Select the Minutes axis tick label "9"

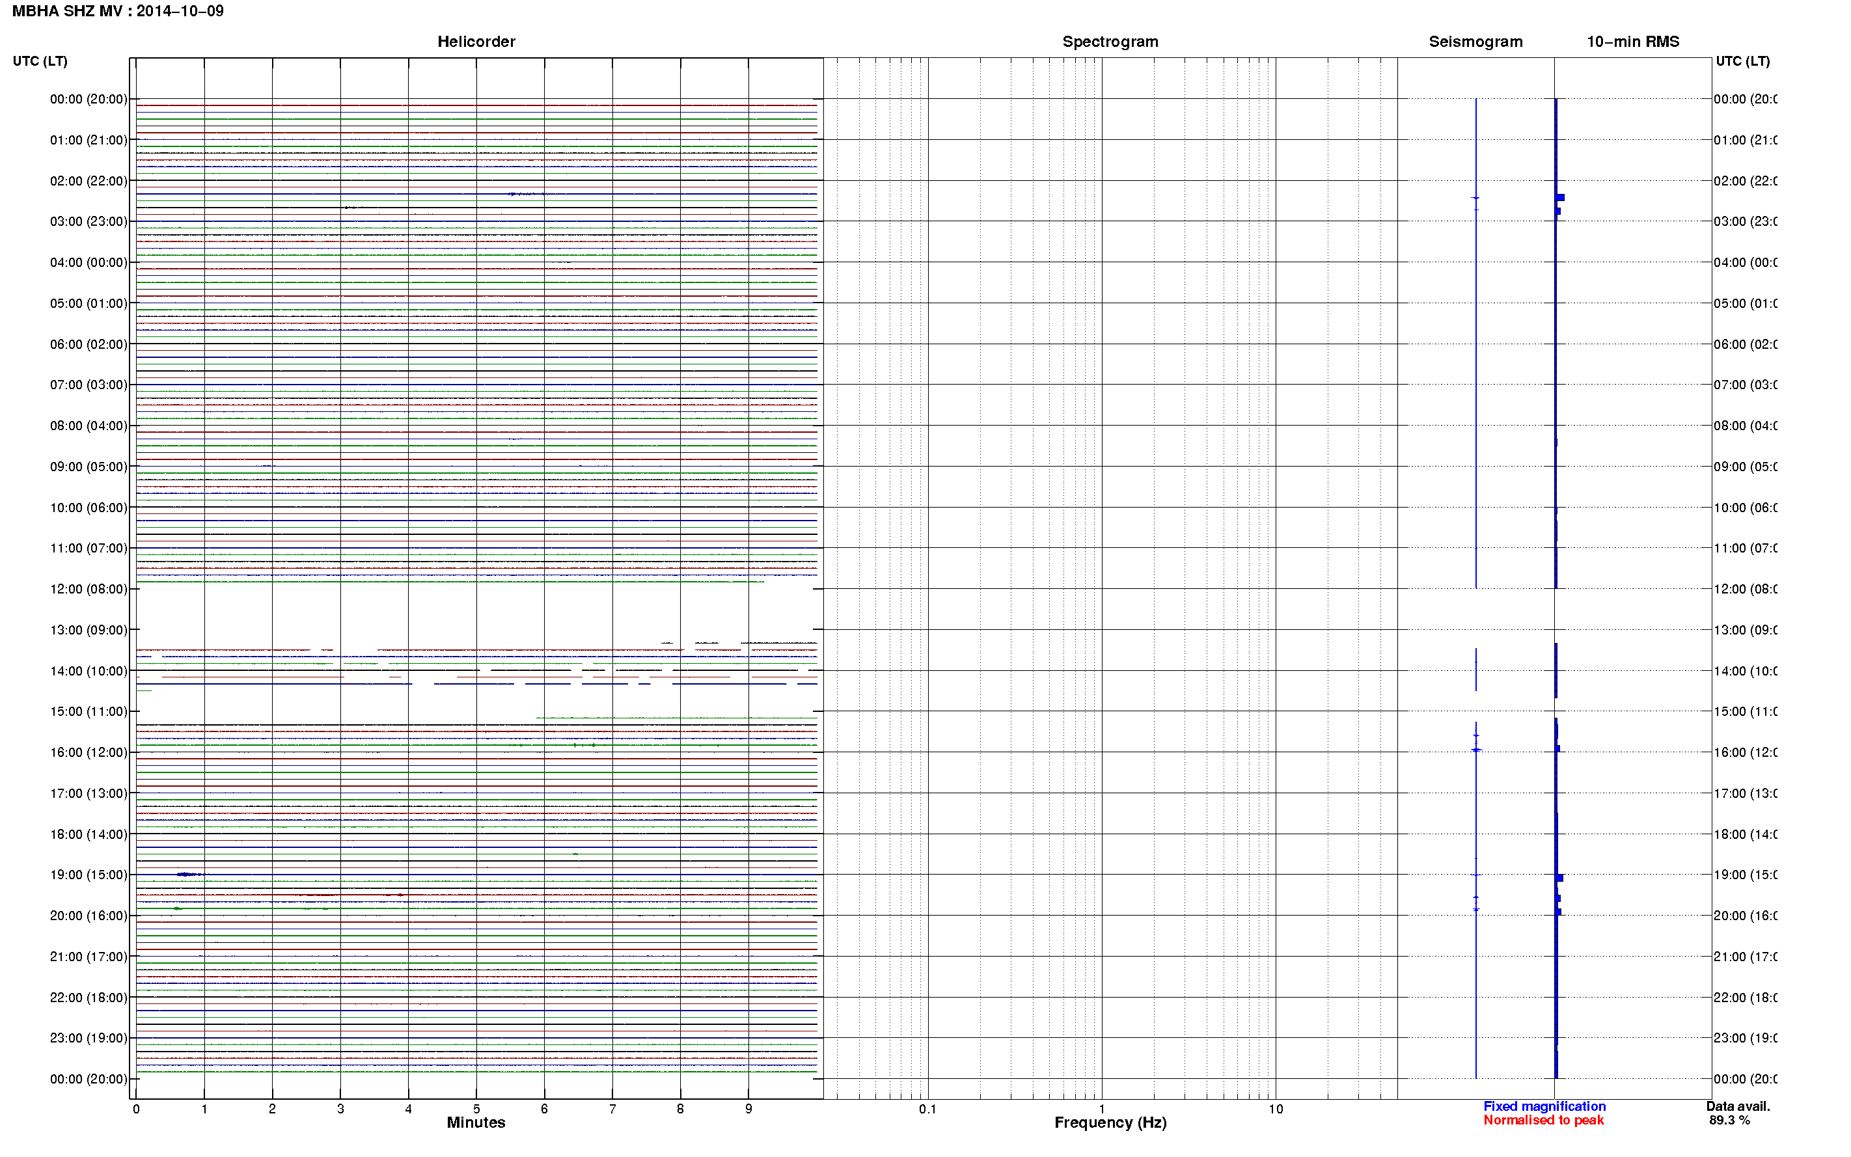[748, 1109]
